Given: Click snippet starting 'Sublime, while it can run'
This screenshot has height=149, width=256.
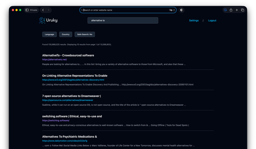Looking at the screenshot, I should tap(114, 105).
